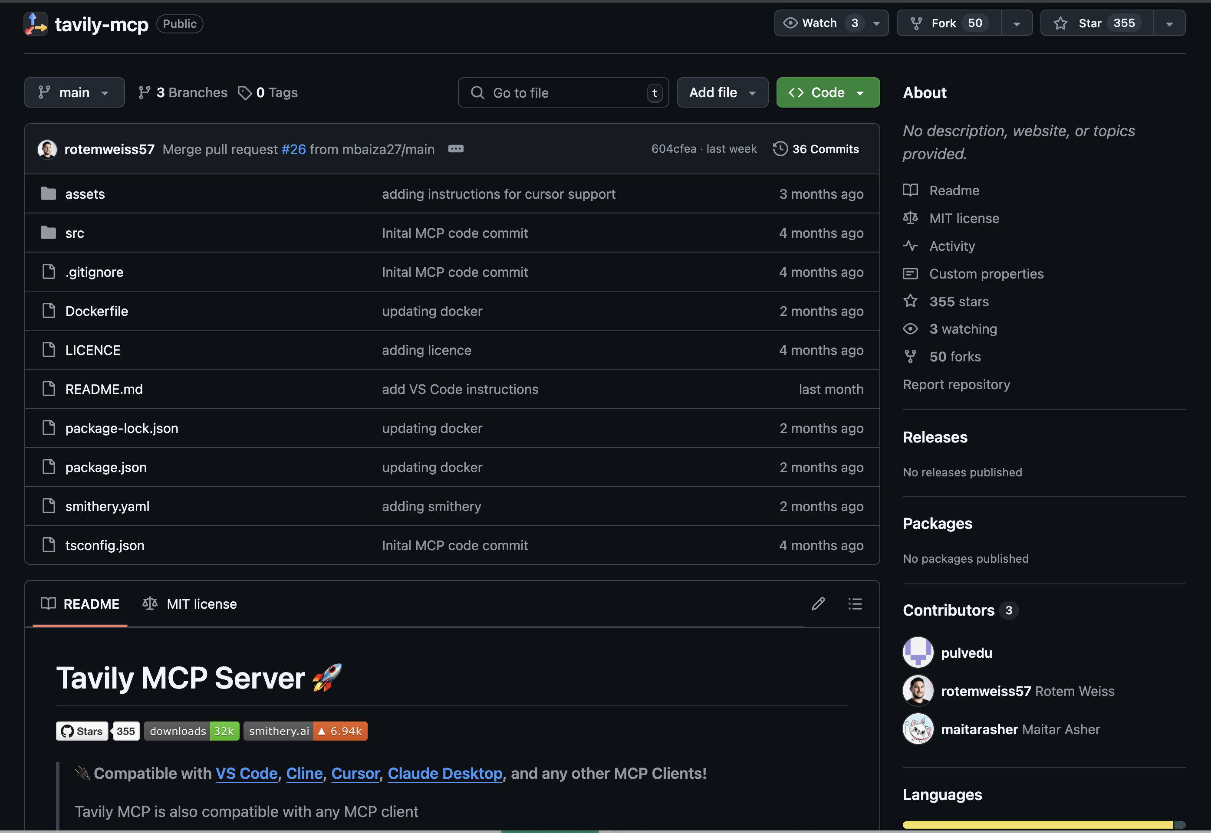Open the Cline link in README
Screen dimensions: 1211x833
pos(304,773)
